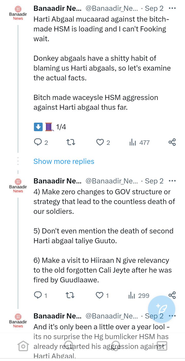Viewport: 185px width, 361px height.
Task: Open more options on second tweet
Action: 172,181
